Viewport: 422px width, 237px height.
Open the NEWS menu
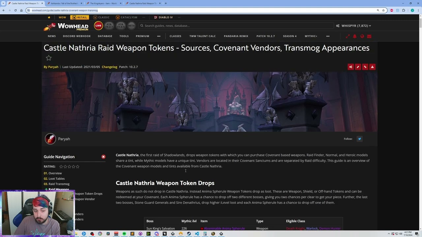52,36
